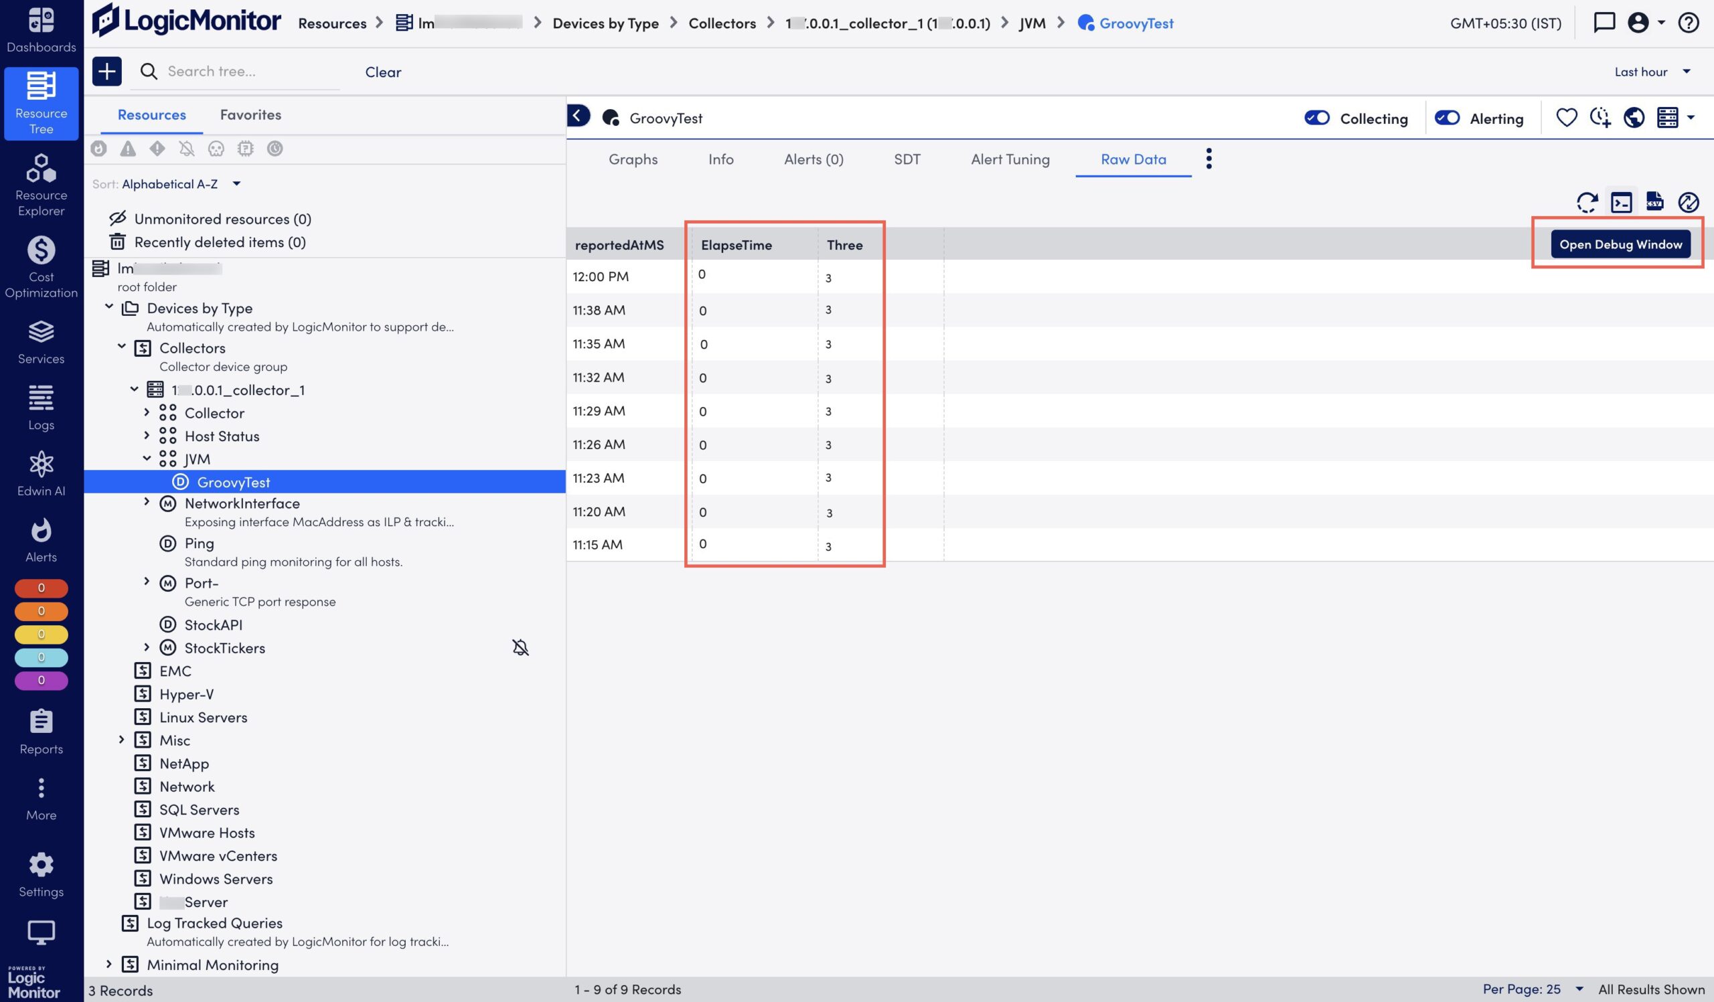Select the skull dead-device filter icon
1714x1002 pixels.
tap(216, 148)
